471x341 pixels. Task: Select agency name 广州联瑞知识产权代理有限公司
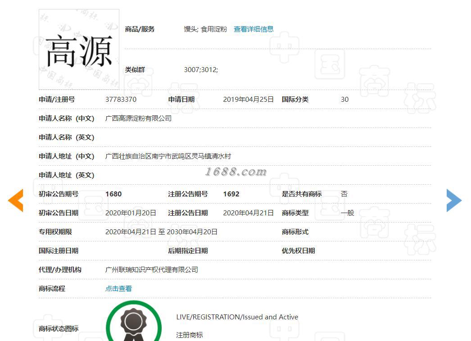click(151, 270)
